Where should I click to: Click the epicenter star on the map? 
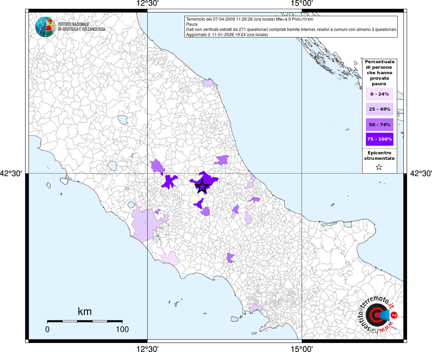202,187
